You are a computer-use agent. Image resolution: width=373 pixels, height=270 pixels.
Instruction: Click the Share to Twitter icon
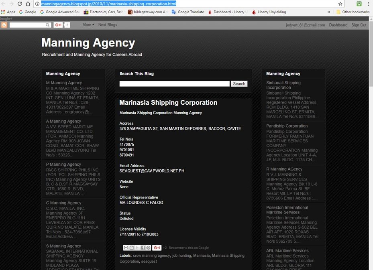click(137, 248)
